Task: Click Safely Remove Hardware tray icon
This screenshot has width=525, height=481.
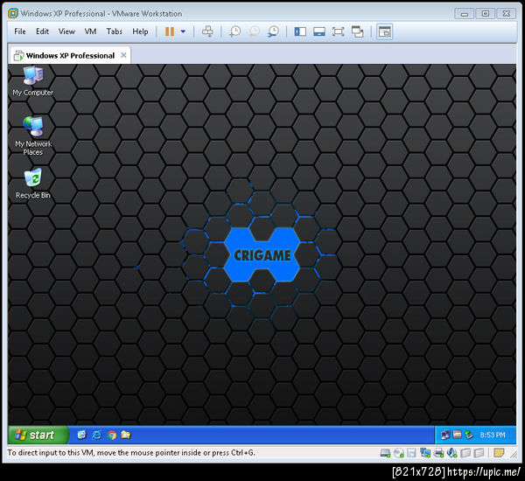Action: [469, 435]
